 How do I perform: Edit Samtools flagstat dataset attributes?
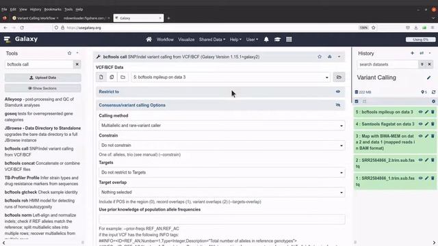point(426,124)
